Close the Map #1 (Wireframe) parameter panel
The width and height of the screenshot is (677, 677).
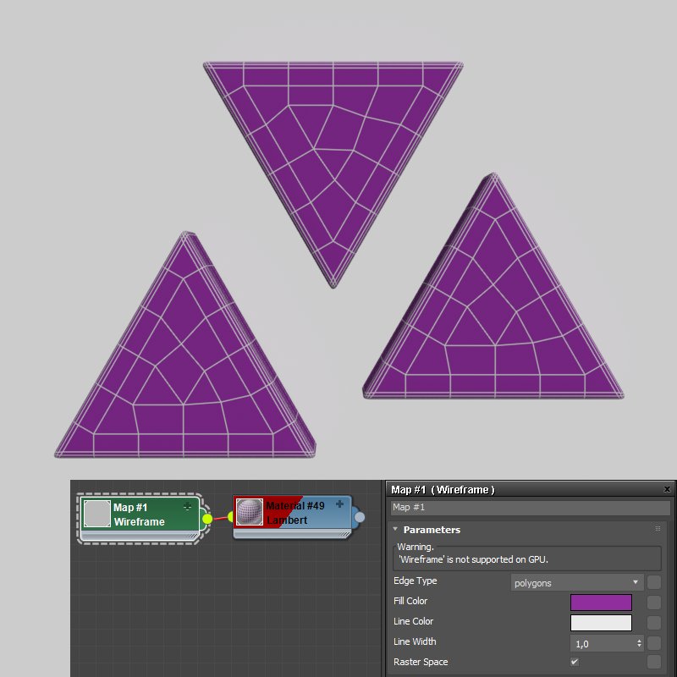click(x=667, y=489)
